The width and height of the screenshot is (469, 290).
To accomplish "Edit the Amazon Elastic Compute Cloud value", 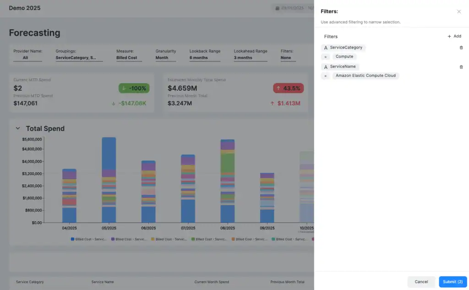I will click(365, 76).
